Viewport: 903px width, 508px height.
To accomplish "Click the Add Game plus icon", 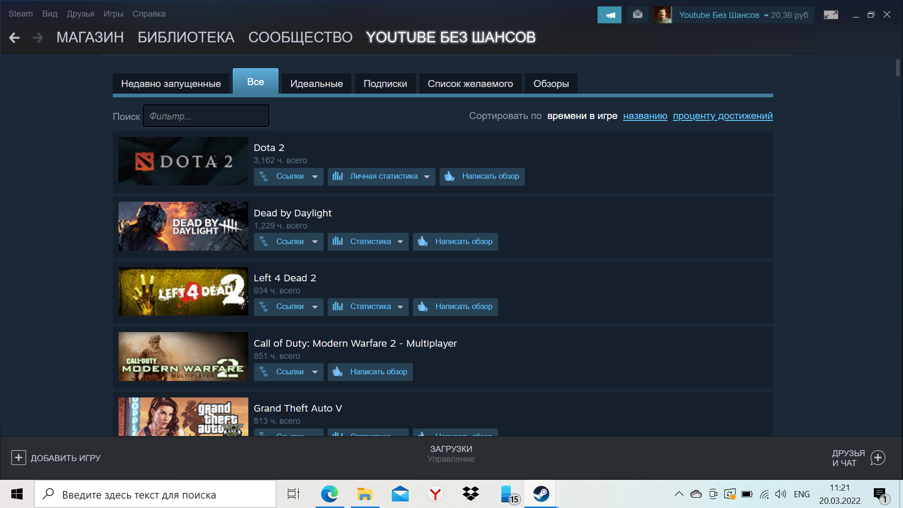I will (18, 458).
